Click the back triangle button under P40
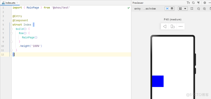 [x=165, y=26]
